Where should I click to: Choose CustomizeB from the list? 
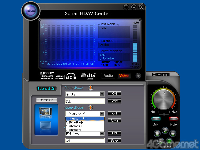coord(85,130)
